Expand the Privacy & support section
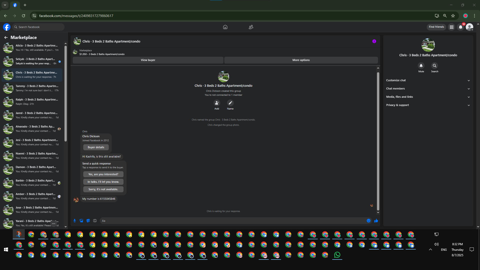 click(x=428, y=105)
